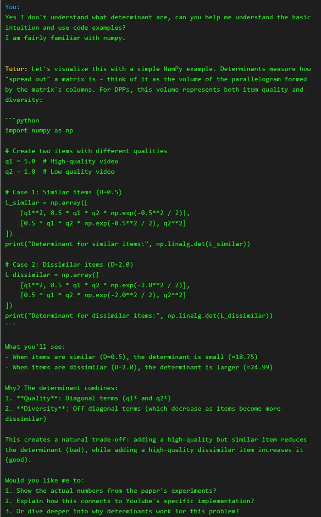Click the "Case 2: Dissimilar items" comment
The height and width of the screenshot is (517, 321).
pyautogui.click(x=69, y=264)
